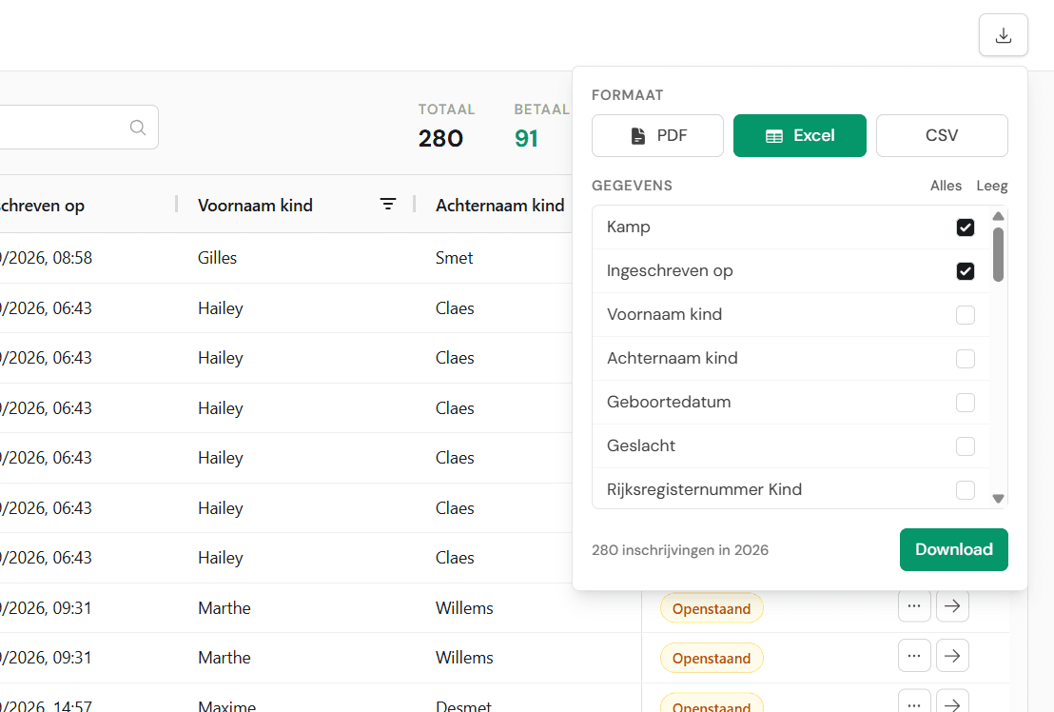Check the Voornaam kind checkbox

click(x=966, y=315)
